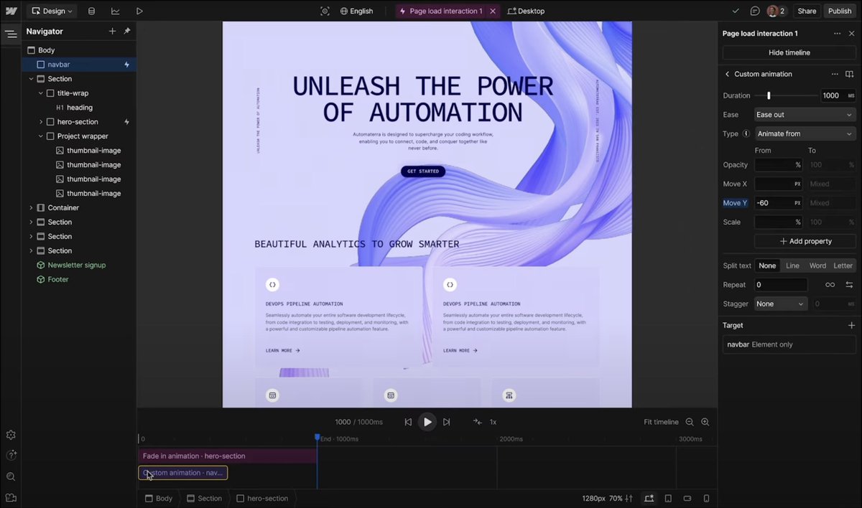This screenshot has width=862, height=508.
Task: Open Page load interaction panel more options
Action: tap(837, 33)
